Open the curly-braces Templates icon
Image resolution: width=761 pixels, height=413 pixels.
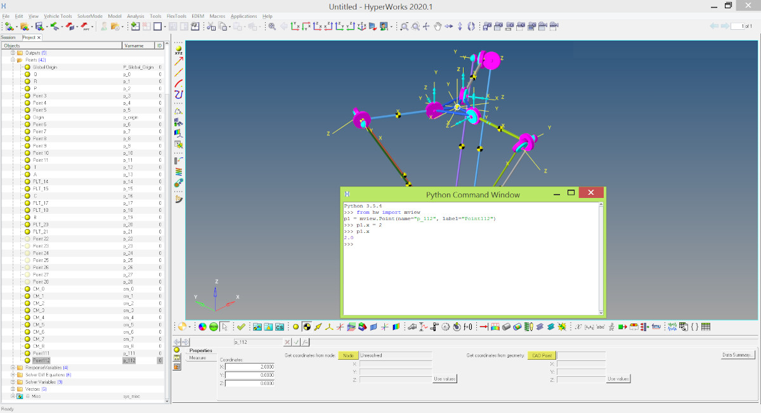(695, 327)
